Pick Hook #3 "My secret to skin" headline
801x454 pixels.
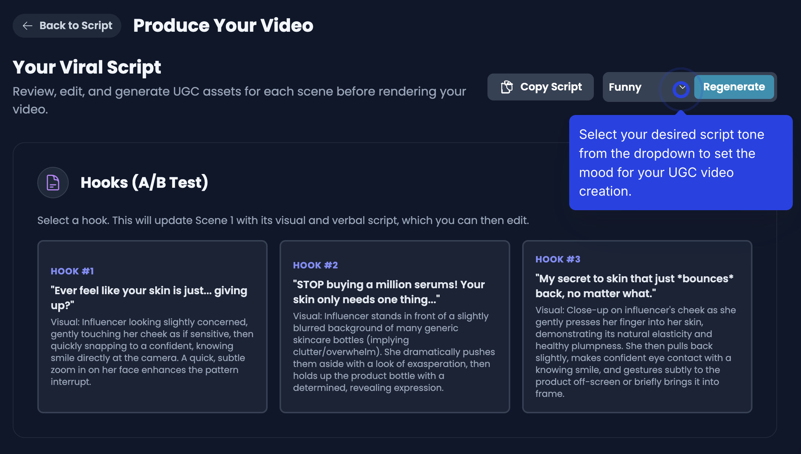click(x=634, y=286)
